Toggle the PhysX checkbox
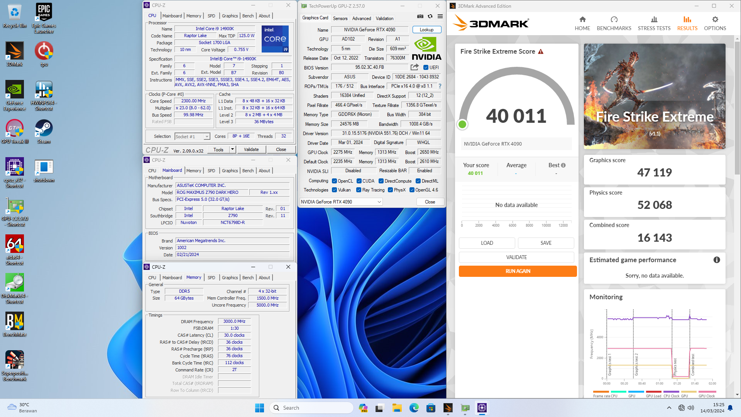The width and height of the screenshot is (741, 417). click(390, 190)
